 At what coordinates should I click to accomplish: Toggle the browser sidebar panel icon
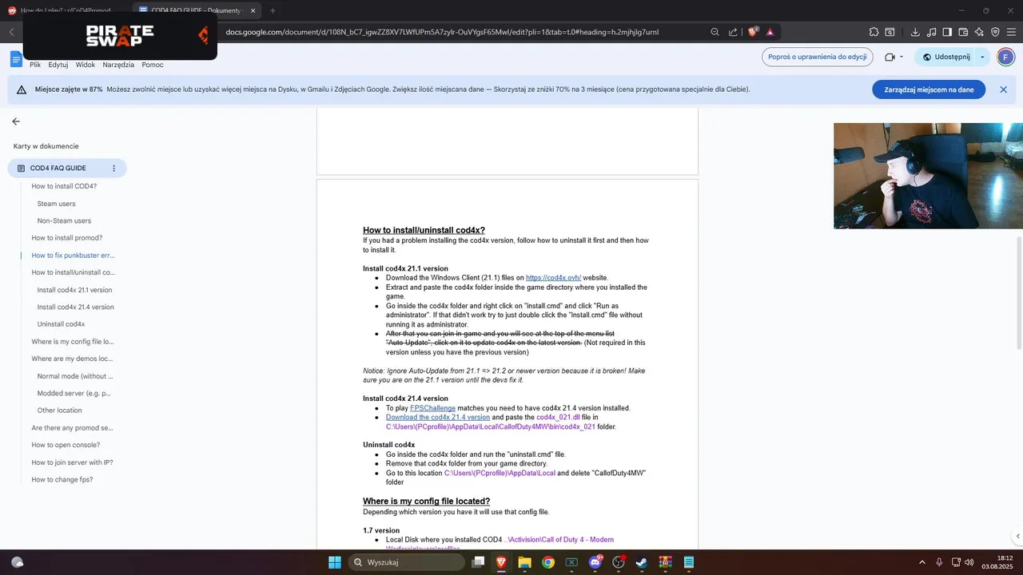click(x=947, y=32)
